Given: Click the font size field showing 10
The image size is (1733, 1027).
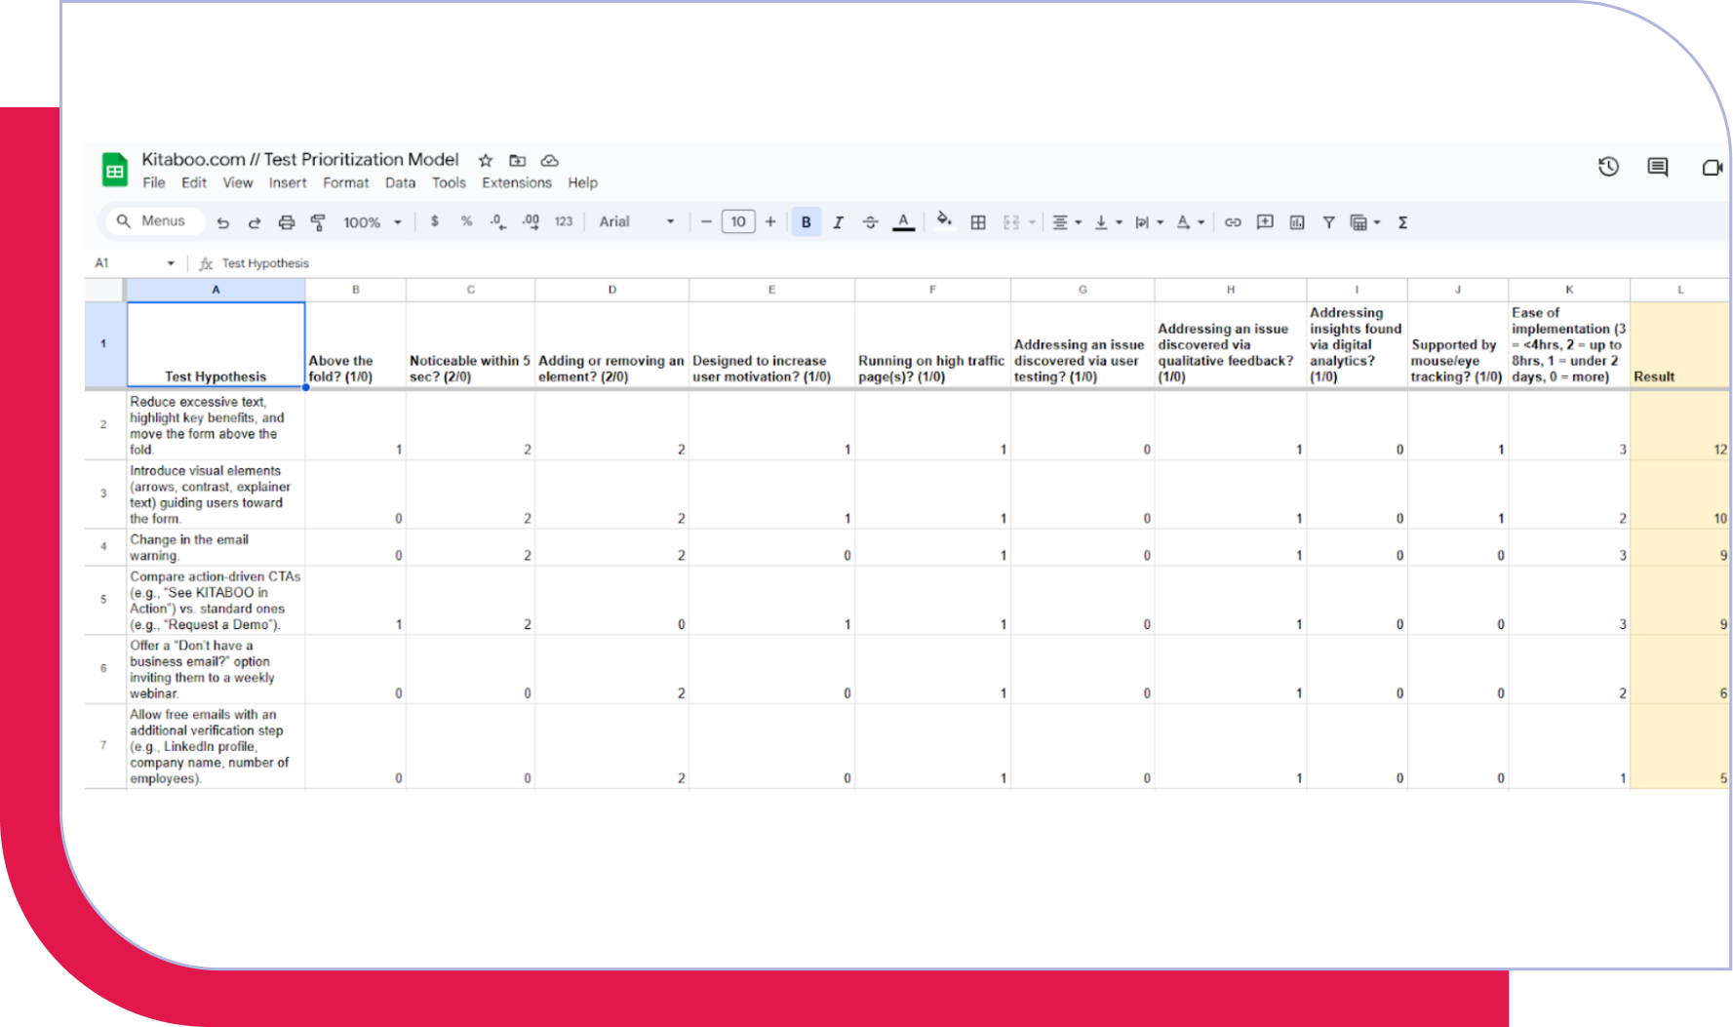Looking at the screenshot, I should click(x=738, y=222).
